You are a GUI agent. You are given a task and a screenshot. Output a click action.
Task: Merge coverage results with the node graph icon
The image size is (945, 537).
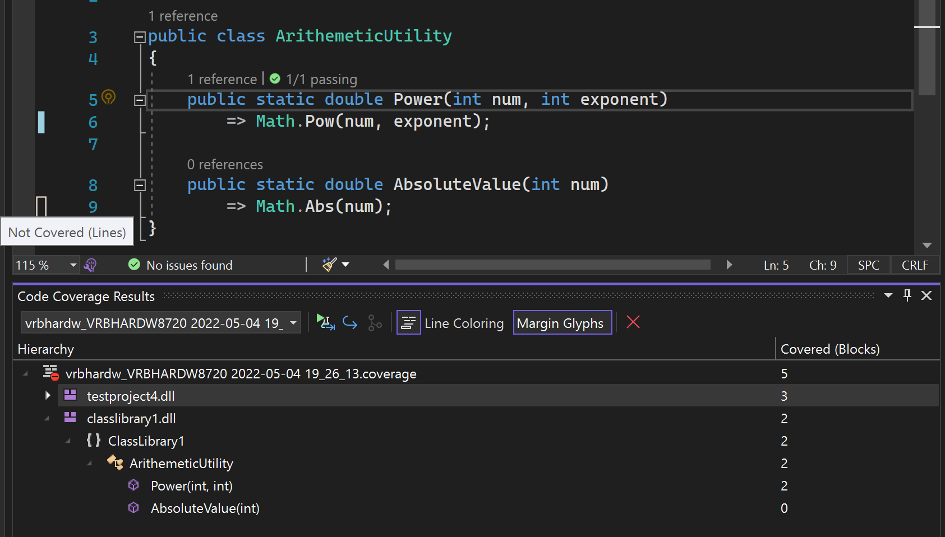pos(375,323)
